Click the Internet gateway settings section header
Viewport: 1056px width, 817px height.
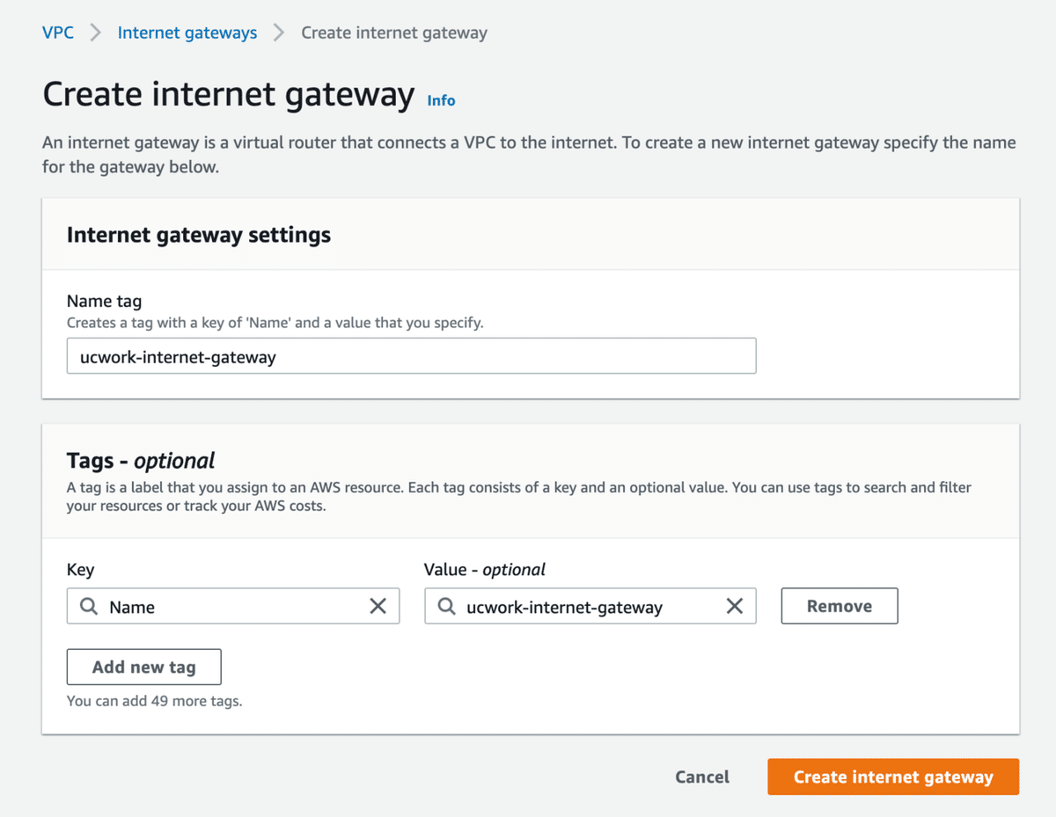click(x=199, y=235)
